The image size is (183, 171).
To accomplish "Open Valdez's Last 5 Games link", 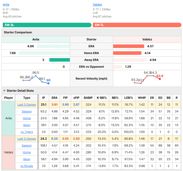I will (27, 139).
